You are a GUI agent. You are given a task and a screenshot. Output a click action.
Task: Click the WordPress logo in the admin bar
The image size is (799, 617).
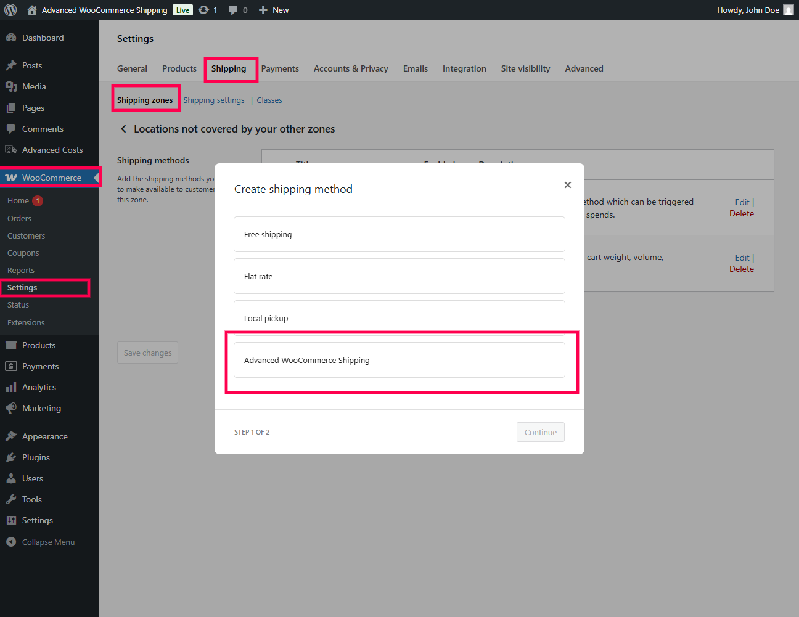[10, 9]
